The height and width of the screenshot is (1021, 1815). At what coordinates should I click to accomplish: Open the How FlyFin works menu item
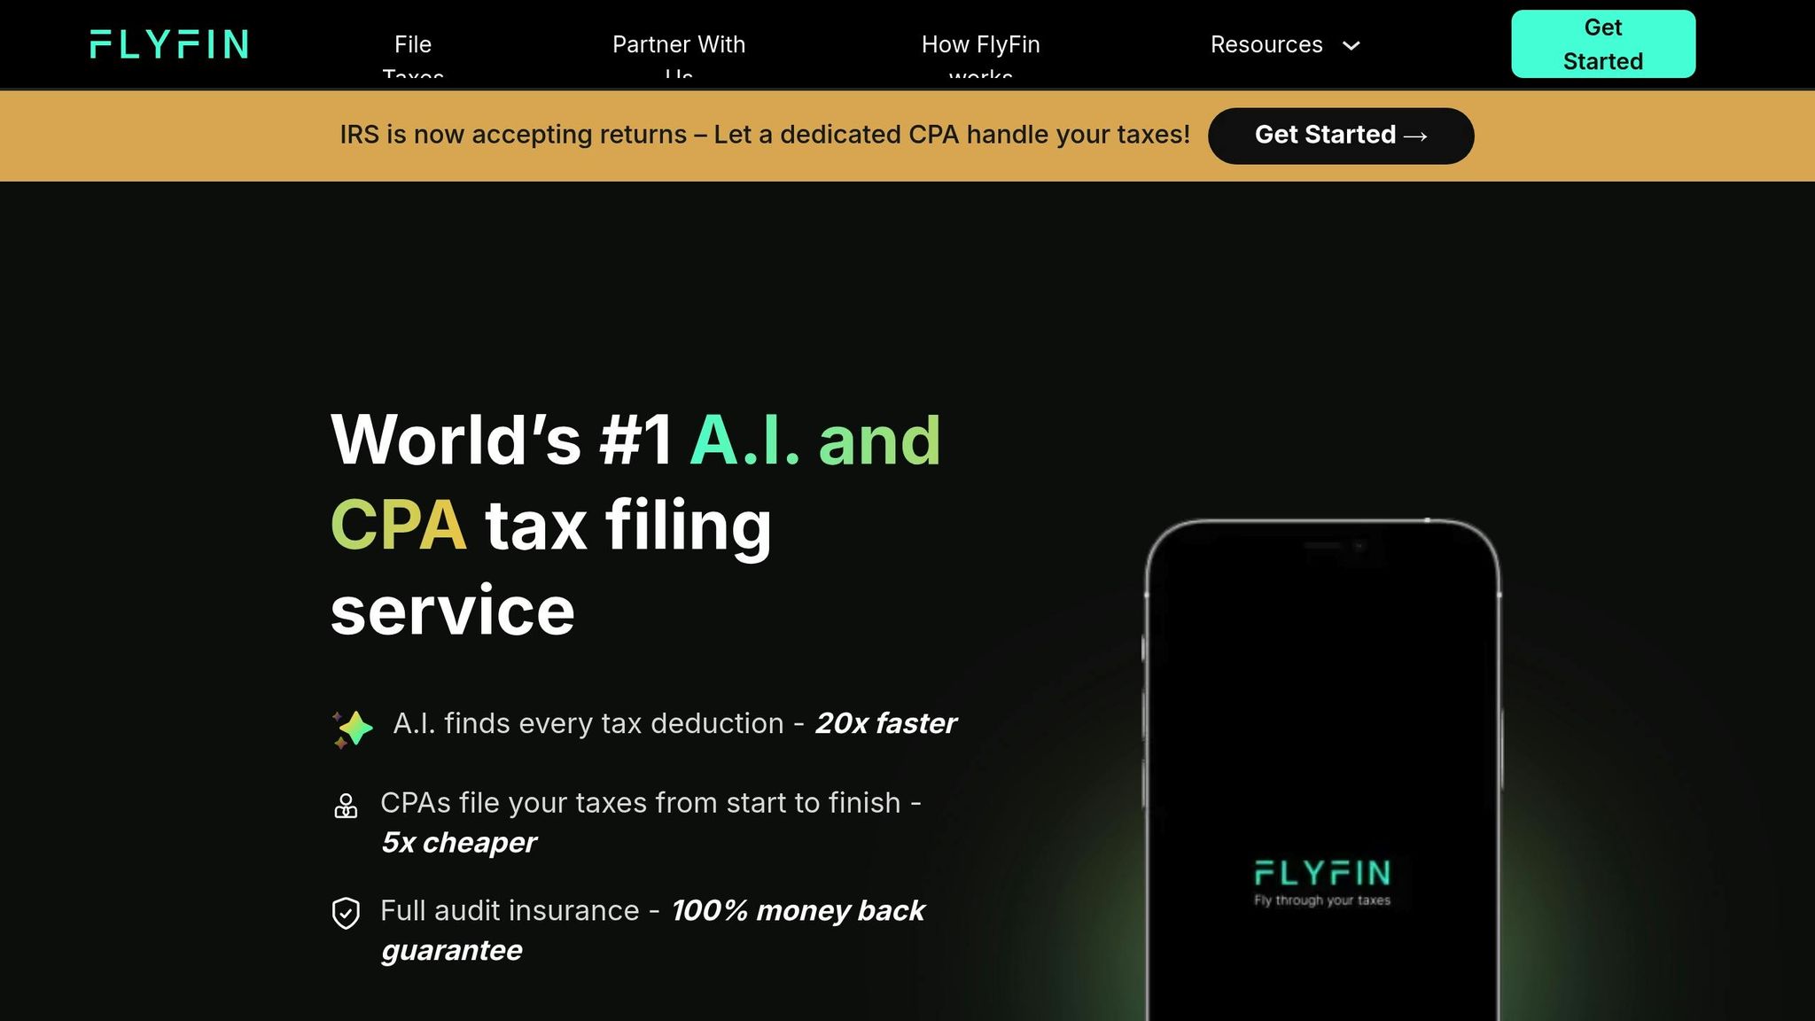pos(981,55)
